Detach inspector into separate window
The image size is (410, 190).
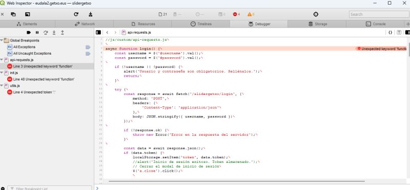point(13,14)
